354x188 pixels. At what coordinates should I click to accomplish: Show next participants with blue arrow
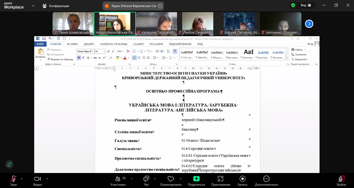(309, 24)
